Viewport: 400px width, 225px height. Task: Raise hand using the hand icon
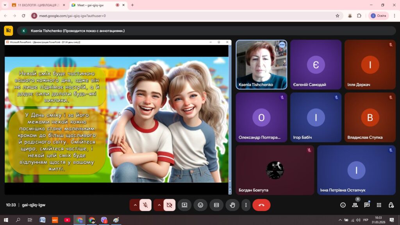(x=232, y=205)
